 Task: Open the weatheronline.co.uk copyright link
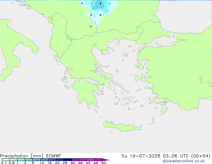(x=184, y=161)
